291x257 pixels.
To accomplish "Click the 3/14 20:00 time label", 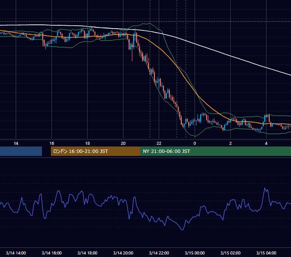I will pyautogui.click(x=123, y=253).
